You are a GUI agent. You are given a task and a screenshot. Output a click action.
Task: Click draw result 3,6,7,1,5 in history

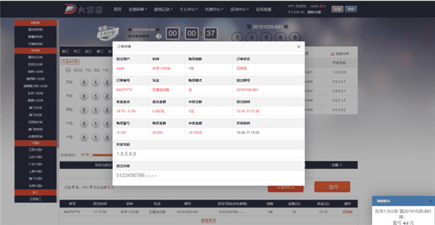(x=339, y=100)
